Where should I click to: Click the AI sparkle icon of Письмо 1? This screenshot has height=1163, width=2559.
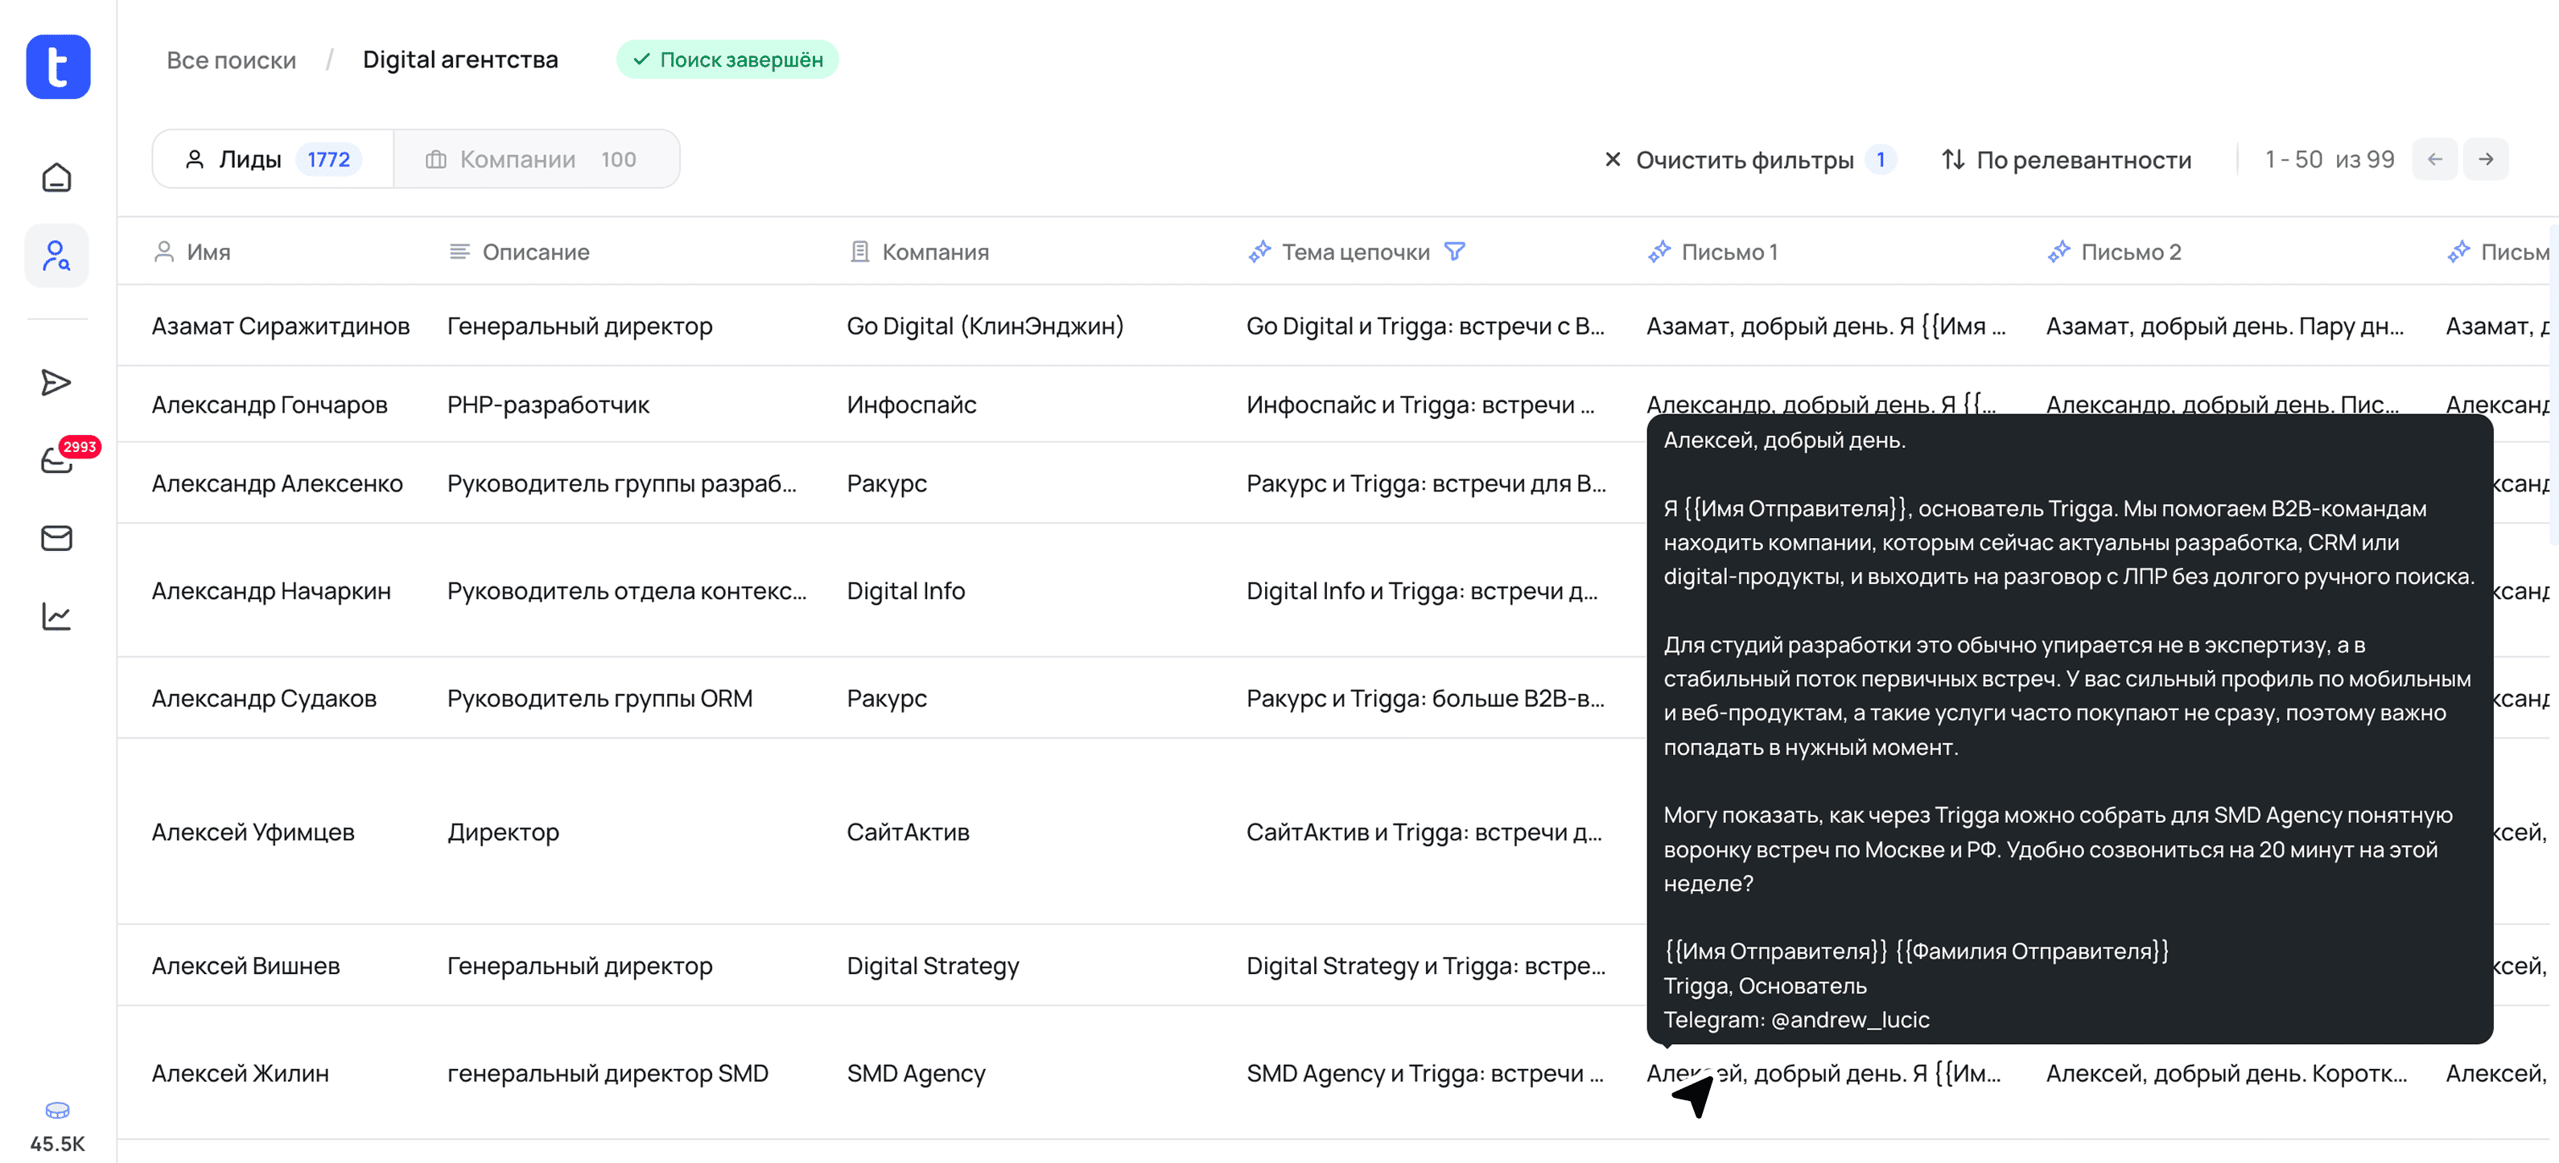(1659, 253)
